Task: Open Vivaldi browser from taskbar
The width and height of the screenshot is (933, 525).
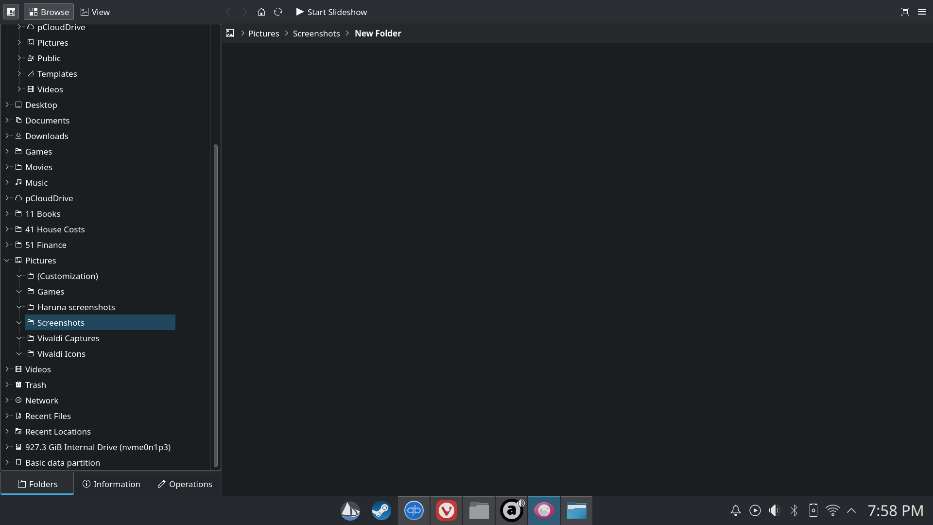Action: point(446,510)
